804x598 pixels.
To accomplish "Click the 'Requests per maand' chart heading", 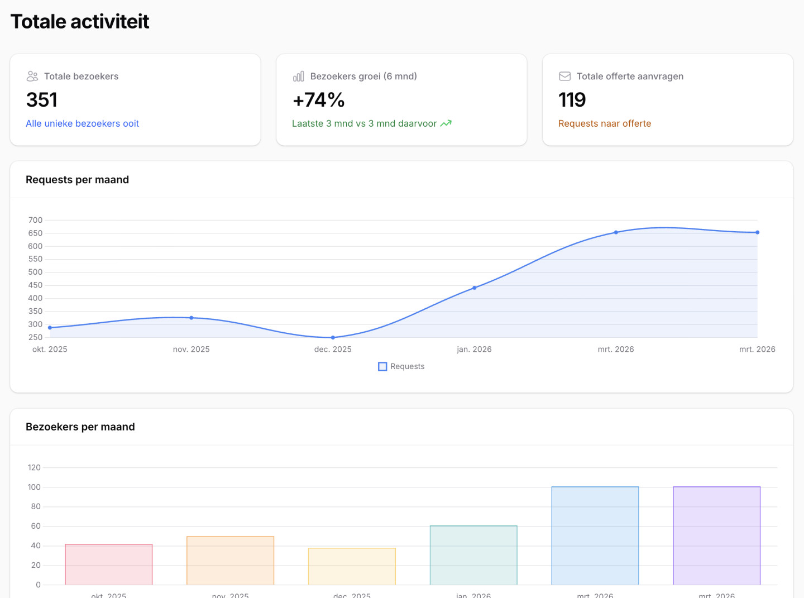I will [77, 180].
